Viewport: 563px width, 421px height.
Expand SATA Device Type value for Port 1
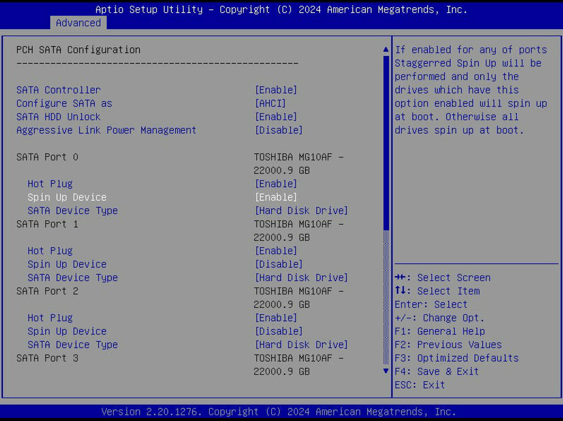coord(301,278)
